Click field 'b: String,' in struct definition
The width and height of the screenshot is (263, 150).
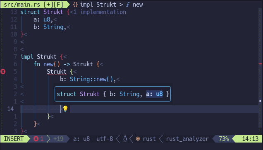coord(50,27)
